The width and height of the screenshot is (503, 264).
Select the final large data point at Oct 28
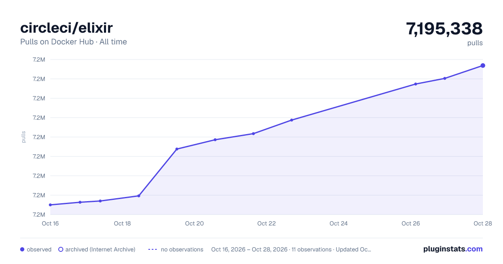(x=483, y=65)
